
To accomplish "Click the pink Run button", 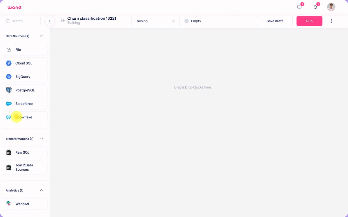I will [309, 21].
